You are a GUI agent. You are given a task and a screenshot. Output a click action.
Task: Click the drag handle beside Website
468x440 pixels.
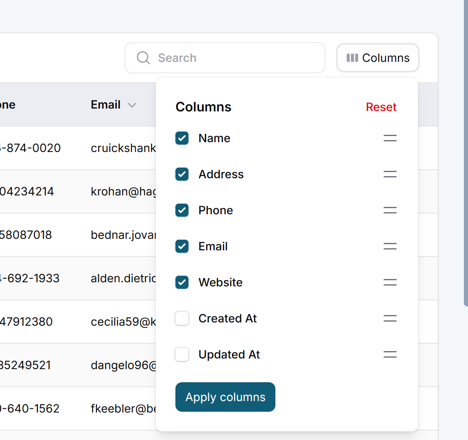pyautogui.click(x=390, y=283)
